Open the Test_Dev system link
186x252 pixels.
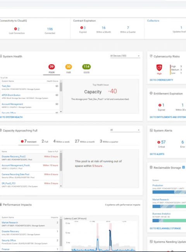6,86
